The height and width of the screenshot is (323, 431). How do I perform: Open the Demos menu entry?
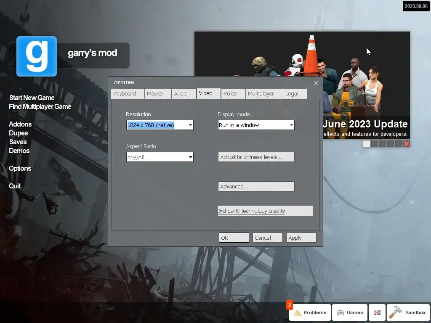click(x=19, y=151)
